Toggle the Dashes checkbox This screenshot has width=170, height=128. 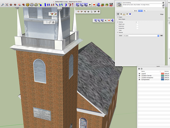coord(118,33)
